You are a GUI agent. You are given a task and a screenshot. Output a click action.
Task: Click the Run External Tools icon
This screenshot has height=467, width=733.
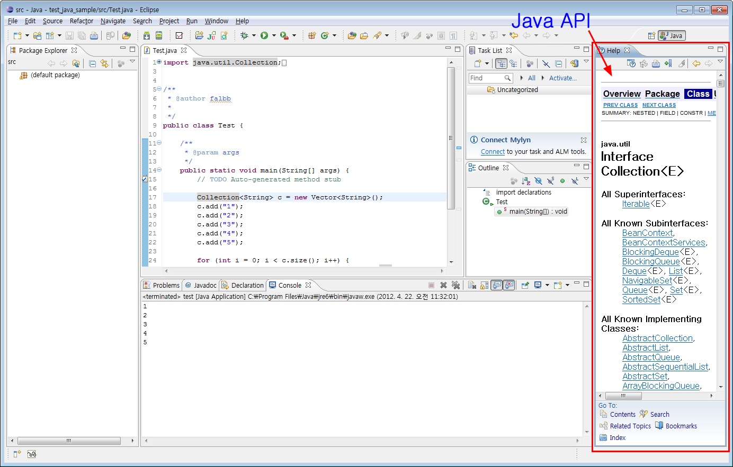pyautogui.click(x=284, y=35)
